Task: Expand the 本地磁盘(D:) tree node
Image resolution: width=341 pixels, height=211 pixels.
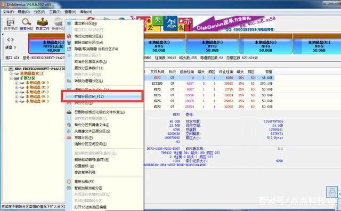Action: pos(17,83)
